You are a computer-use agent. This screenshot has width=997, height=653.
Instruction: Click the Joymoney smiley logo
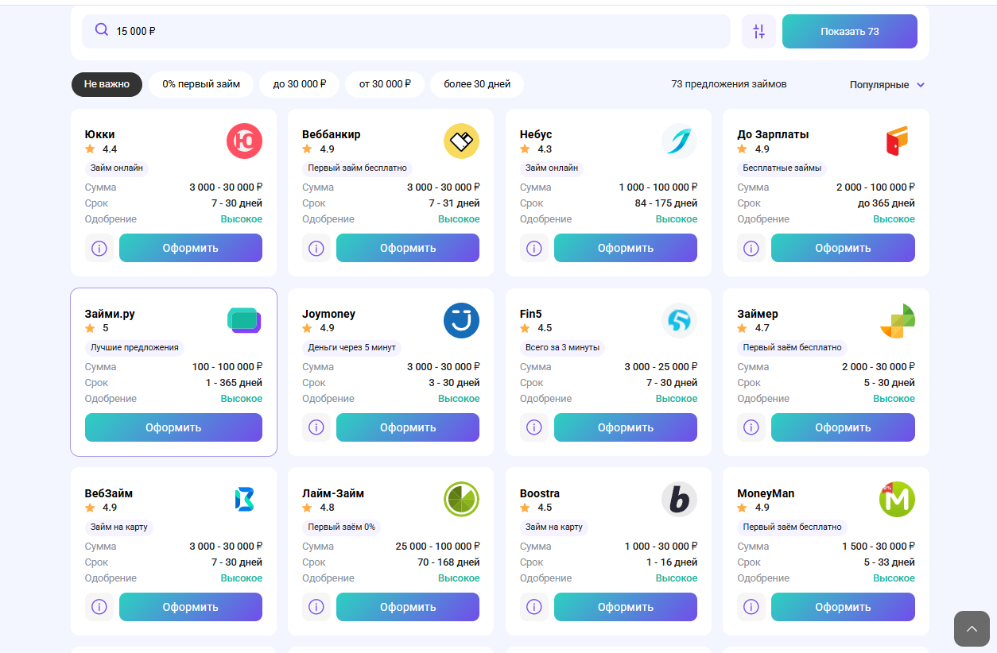point(461,321)
